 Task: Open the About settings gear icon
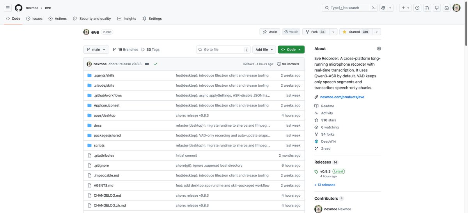click(379, 49)
